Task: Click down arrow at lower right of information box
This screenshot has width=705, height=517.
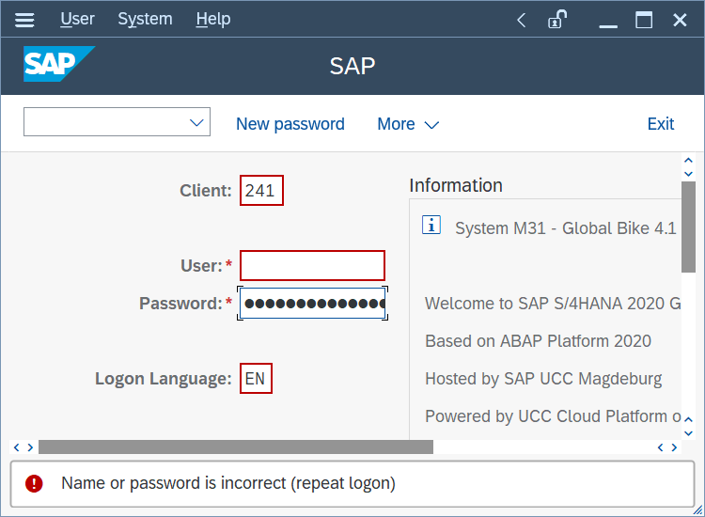Action: 688,433
